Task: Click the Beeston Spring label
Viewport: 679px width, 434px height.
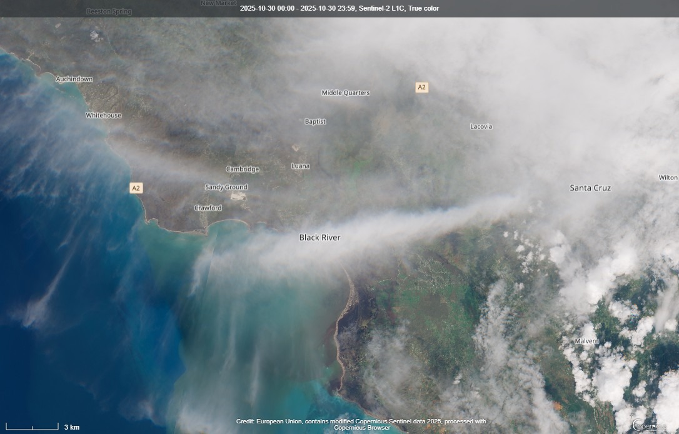Action: (109, 11)
